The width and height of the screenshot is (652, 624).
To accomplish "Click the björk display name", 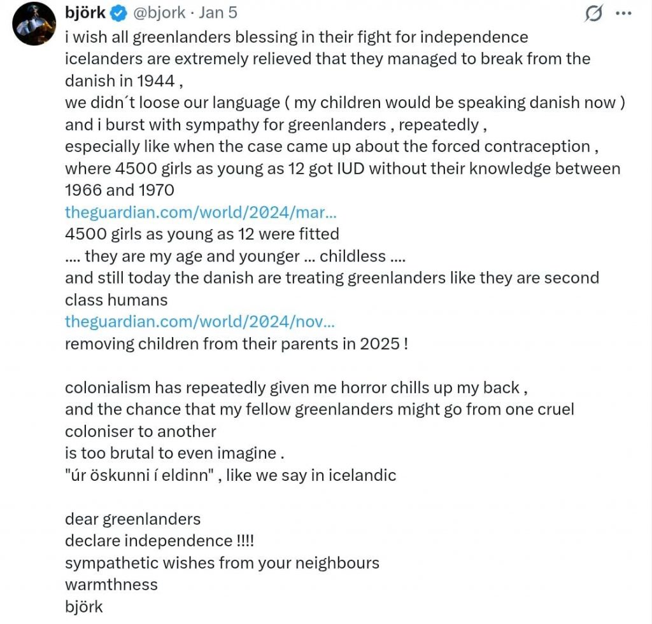I will point(85,13).
